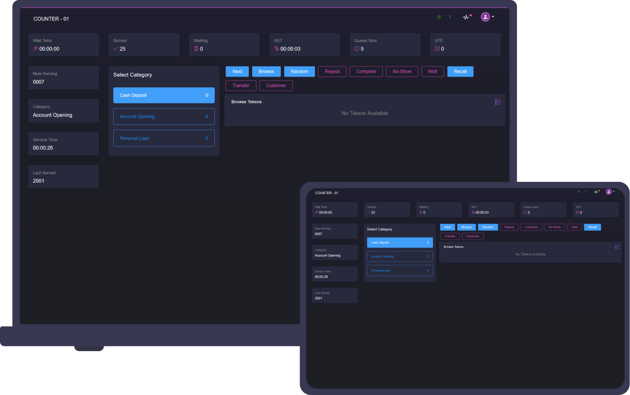Open user profile avatar on tablet screen

(609, 192)
